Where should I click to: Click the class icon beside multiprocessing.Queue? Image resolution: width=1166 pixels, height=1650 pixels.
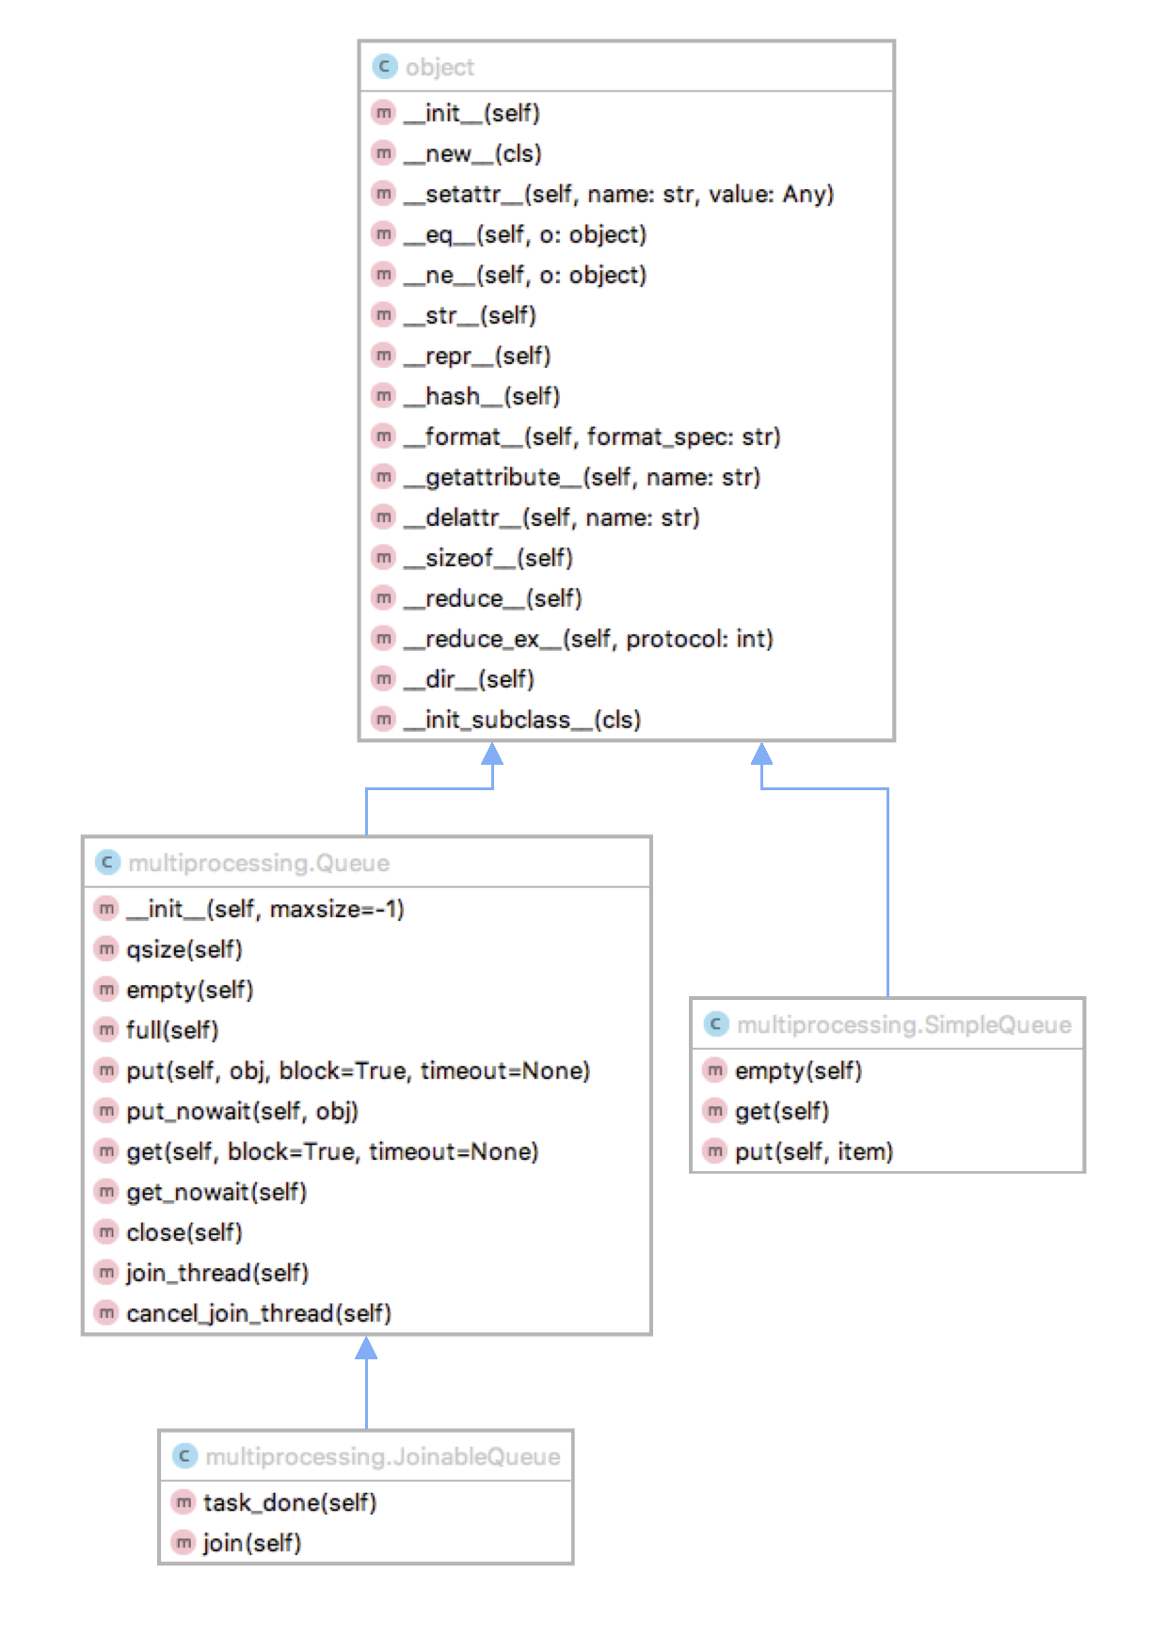click(107, 862)
